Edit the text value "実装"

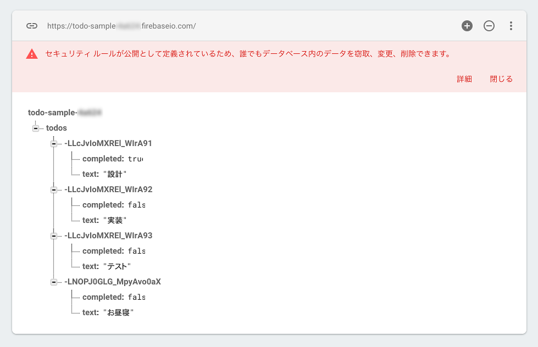click(x=115, y=220)
